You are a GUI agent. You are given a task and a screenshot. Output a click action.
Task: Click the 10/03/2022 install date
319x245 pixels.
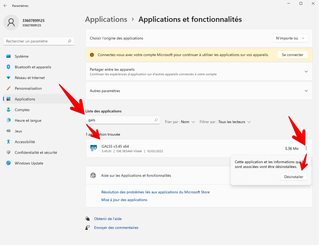(155, 151)
